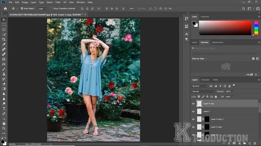
Task: Toggle lock all padlock icon
Action: click(216, 97)
